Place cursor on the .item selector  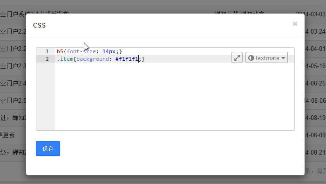point(65,59)
